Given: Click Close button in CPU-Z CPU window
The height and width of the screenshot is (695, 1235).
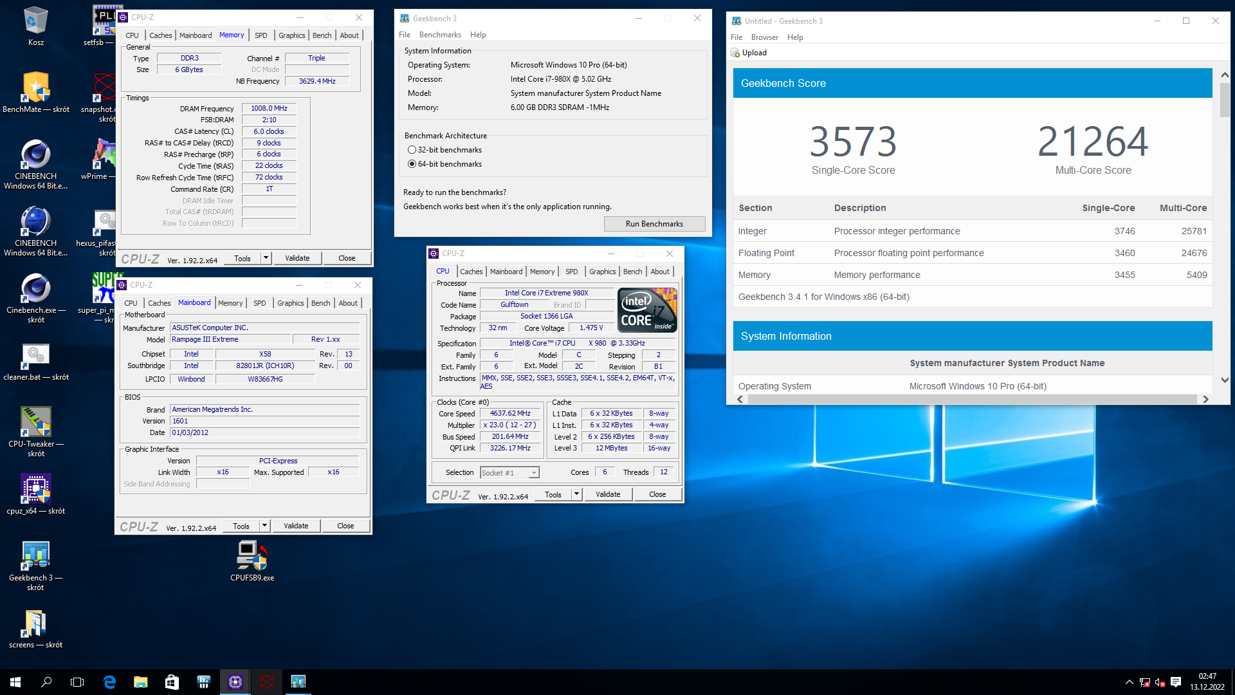Looking at the screenshot, I should tap(657, 494).
